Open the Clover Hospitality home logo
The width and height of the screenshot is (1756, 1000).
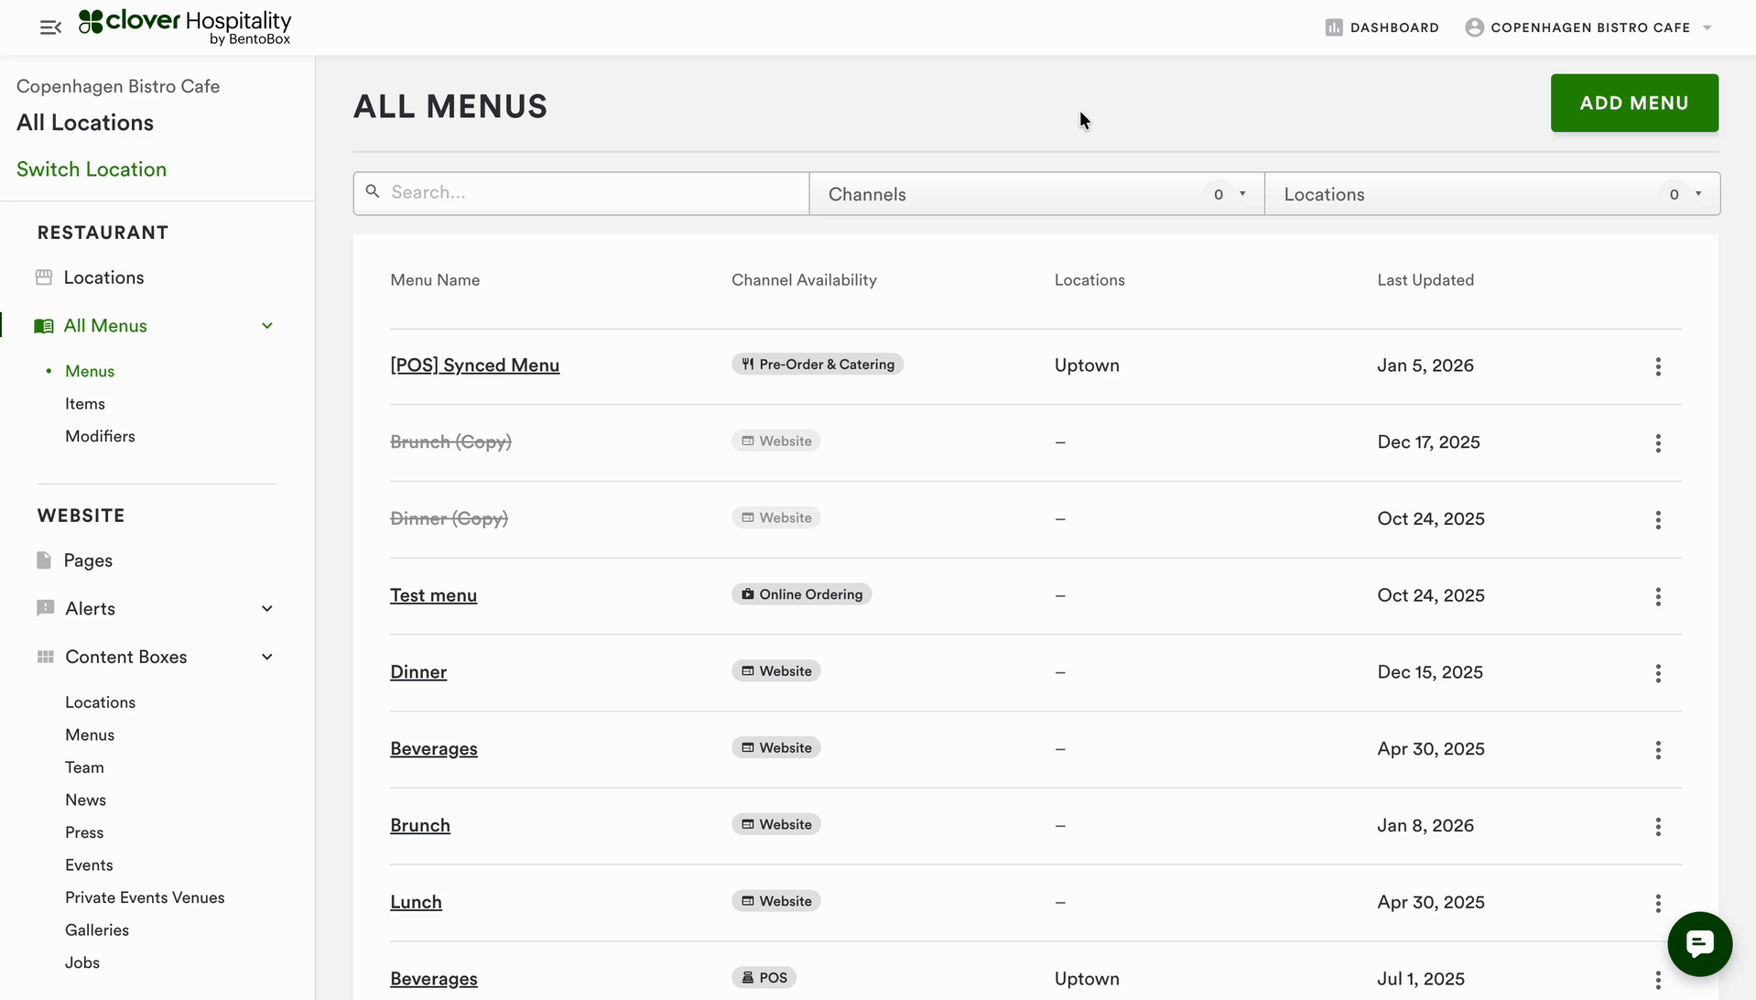click(x=185, y=27)
